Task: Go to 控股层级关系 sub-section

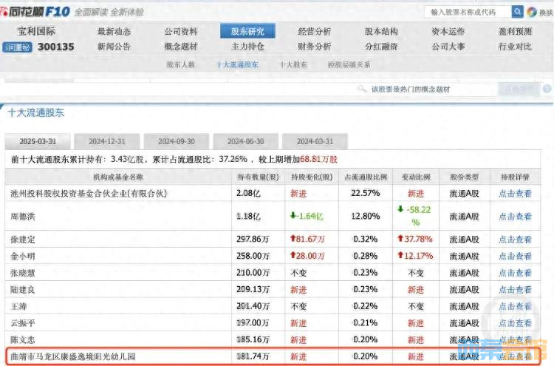Action: pyautogui.click(x=349, y=65)
